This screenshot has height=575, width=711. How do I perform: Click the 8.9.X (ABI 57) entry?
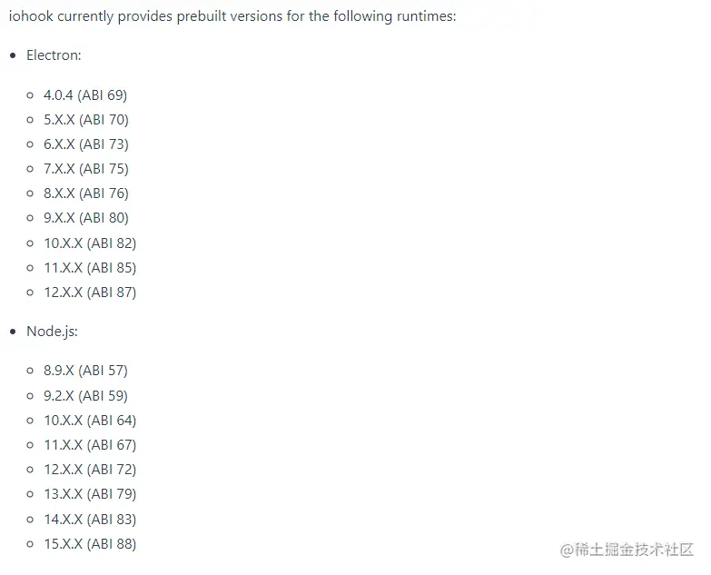tap(85, 371)
